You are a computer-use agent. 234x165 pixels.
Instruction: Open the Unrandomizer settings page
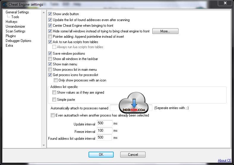(15, 26)
